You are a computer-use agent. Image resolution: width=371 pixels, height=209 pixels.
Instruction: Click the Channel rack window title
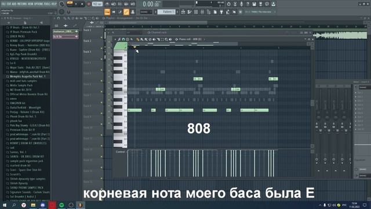click(159, 33)
